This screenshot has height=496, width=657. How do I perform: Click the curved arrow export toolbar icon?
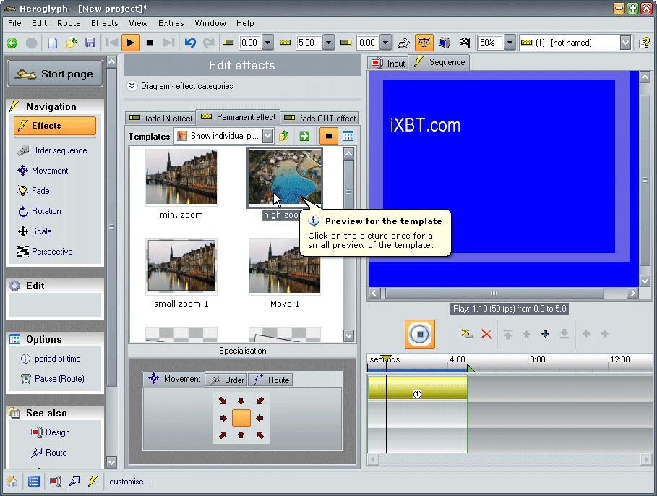tap(403, 43)
